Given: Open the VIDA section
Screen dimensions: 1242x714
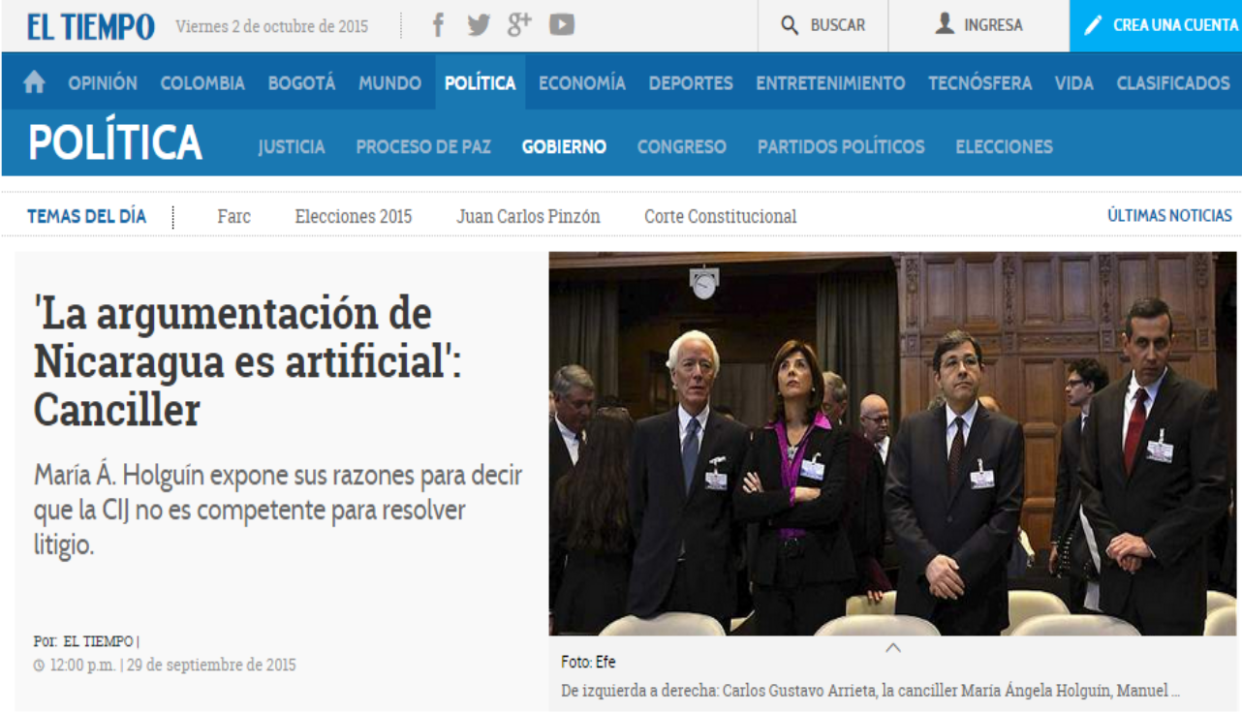Looking at the screenshot, I should pos(1073,83).
